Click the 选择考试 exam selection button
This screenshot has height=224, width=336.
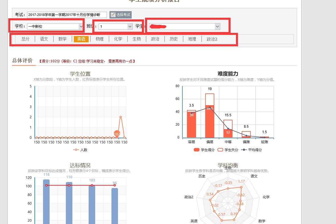121,15
